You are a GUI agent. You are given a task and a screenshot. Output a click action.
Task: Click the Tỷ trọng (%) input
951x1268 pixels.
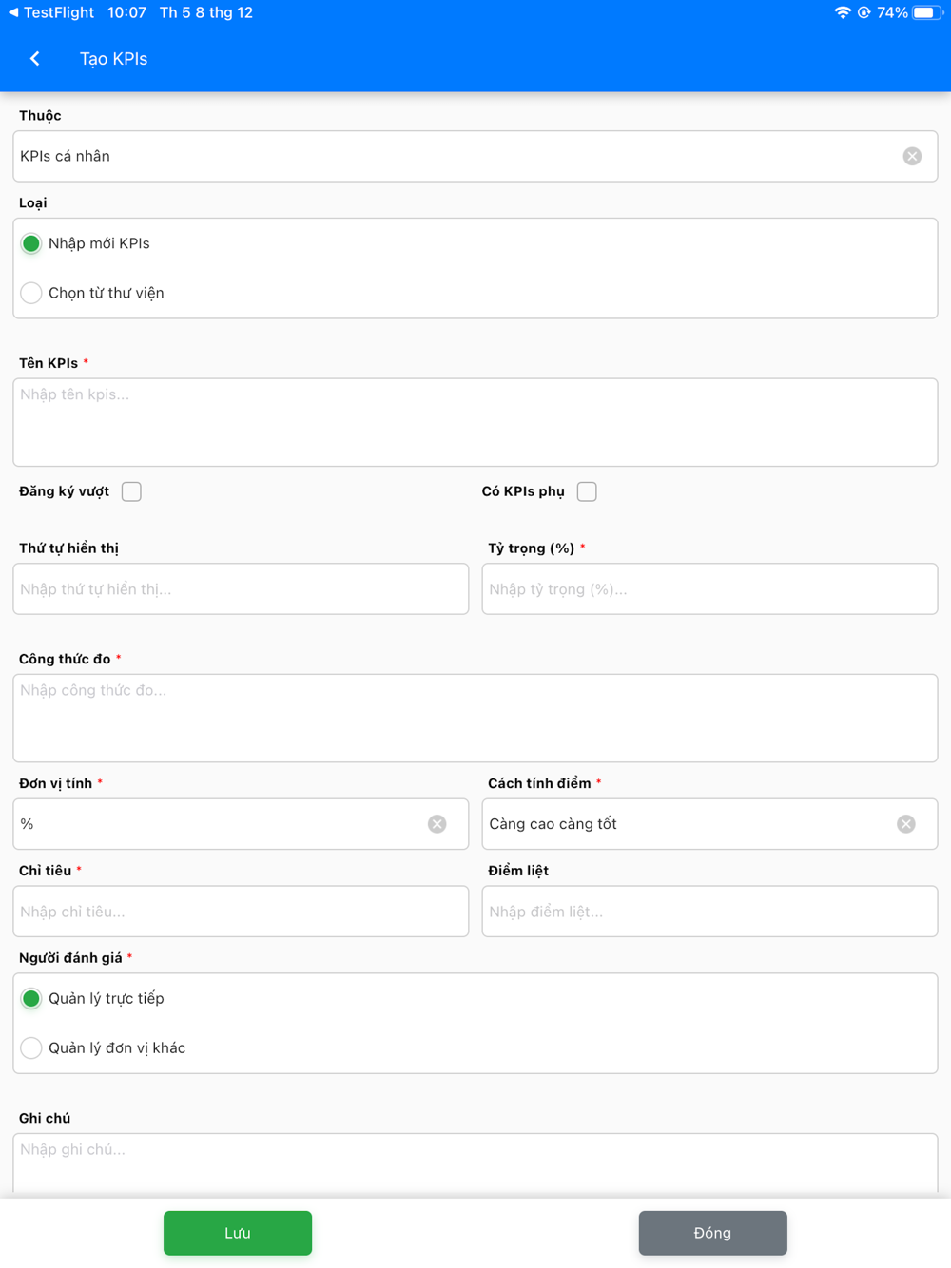click(x=709, y=589)
